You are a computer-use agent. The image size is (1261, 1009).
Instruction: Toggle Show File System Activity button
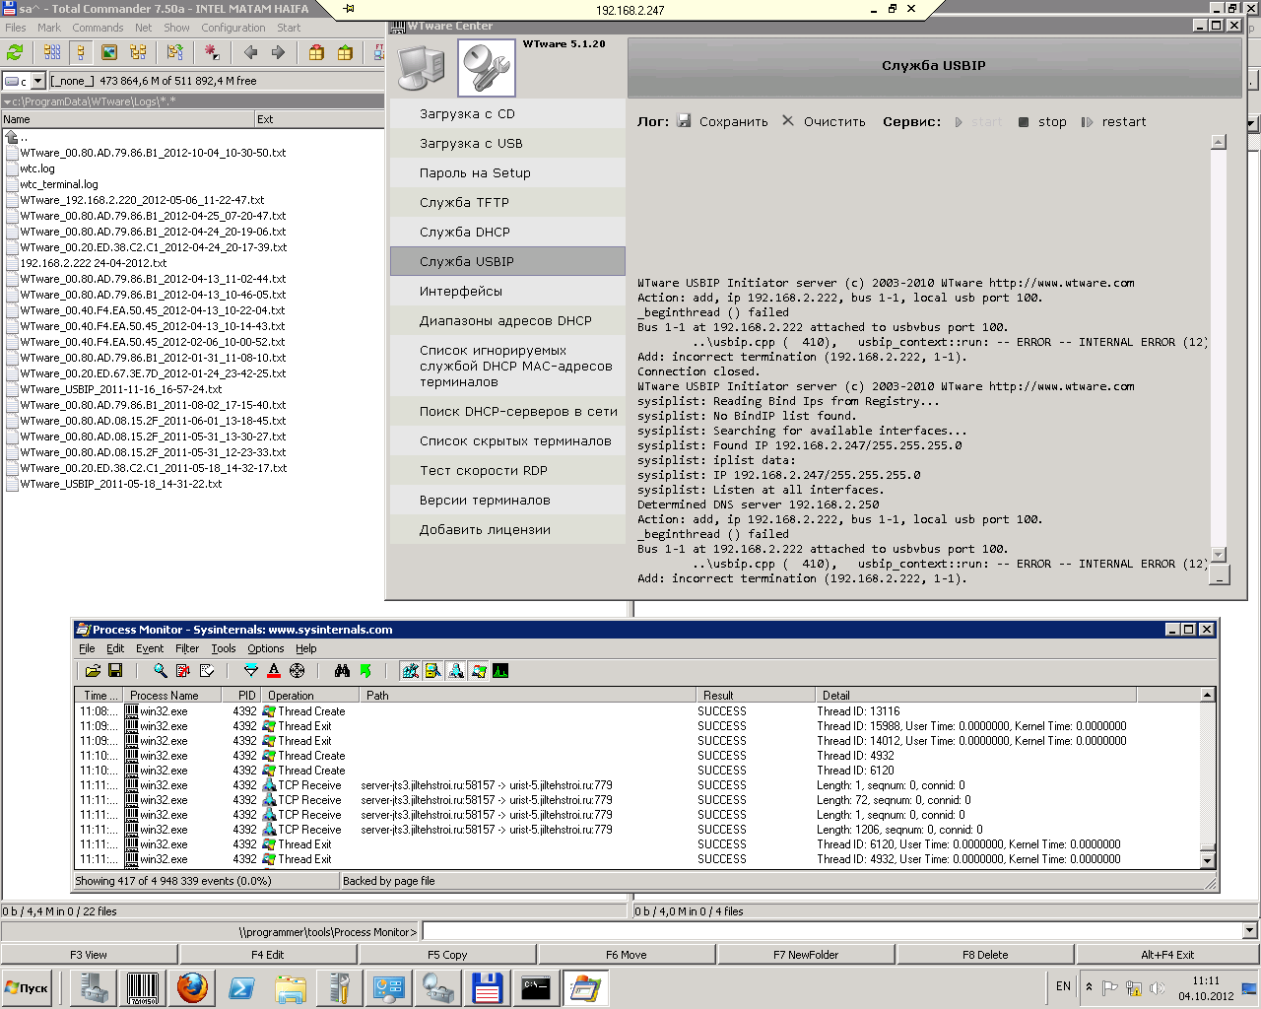433,671
